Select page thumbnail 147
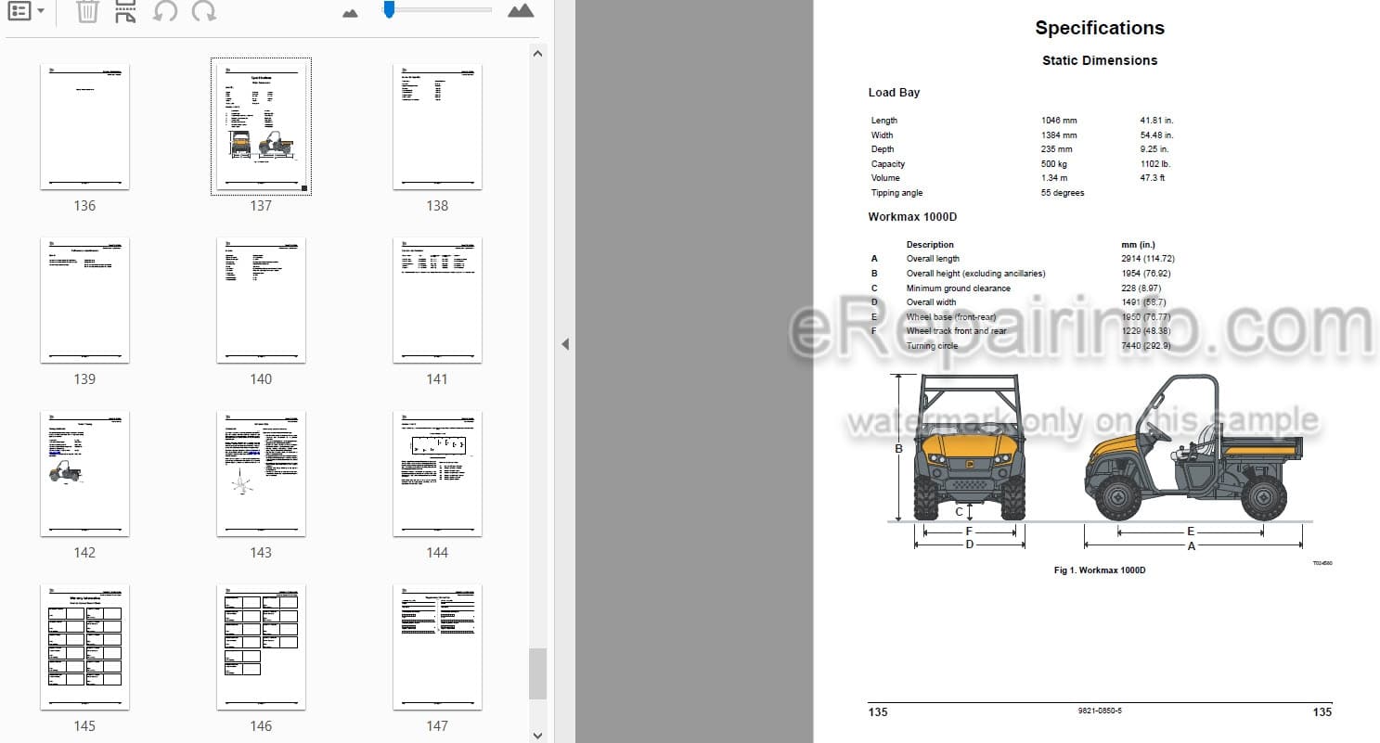 (x=437, y=647)
